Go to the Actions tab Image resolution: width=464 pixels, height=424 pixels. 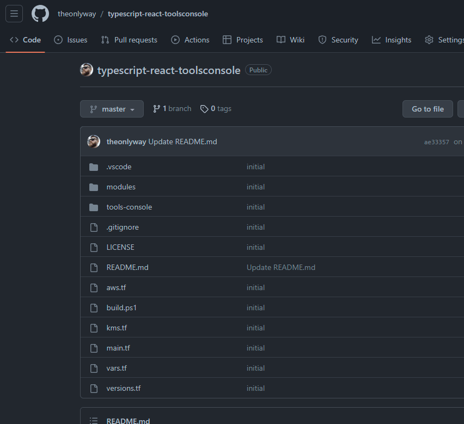pyautogui.click(x=190, y=40)
